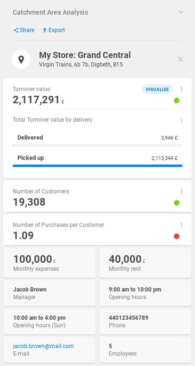
Task: Click the Monthly rent 40,000 tile
Action: [145, 263]
